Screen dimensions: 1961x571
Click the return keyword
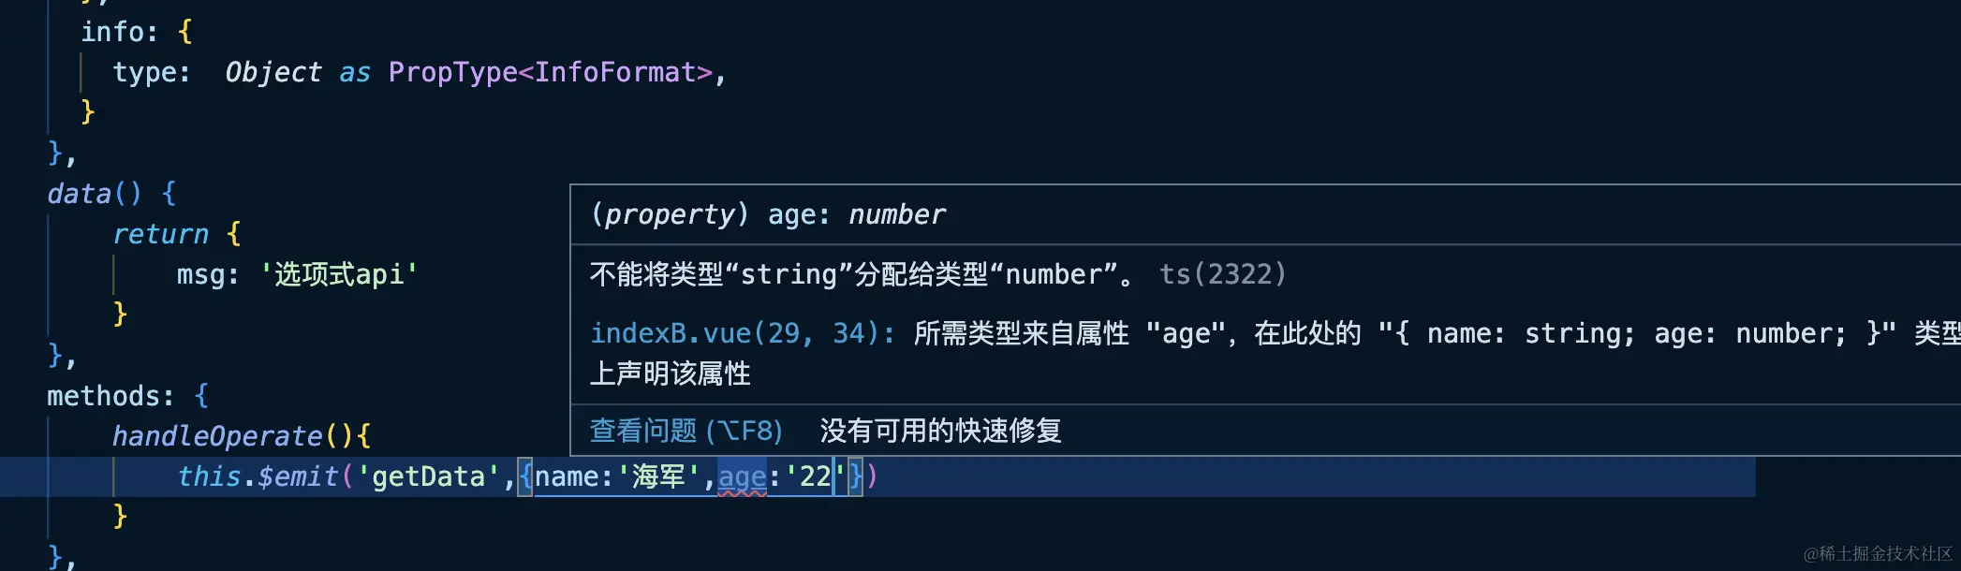(160, 233)
